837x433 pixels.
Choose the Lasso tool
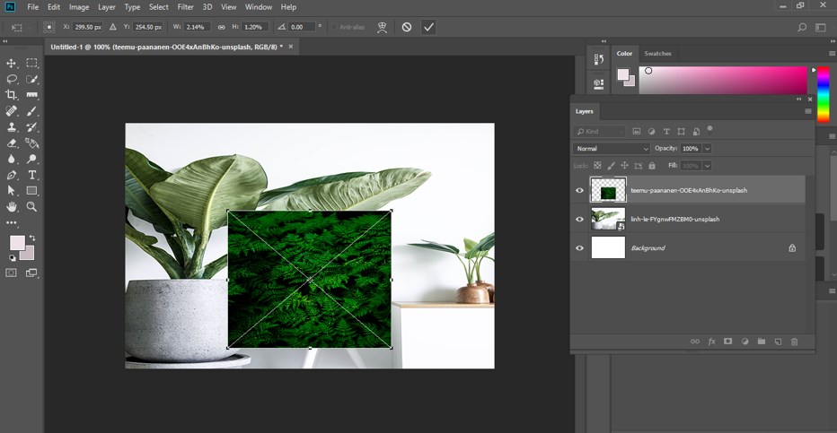(12, 79)
